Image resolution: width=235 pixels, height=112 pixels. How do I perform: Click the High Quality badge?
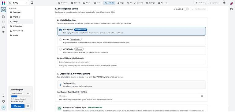[76, 39]
